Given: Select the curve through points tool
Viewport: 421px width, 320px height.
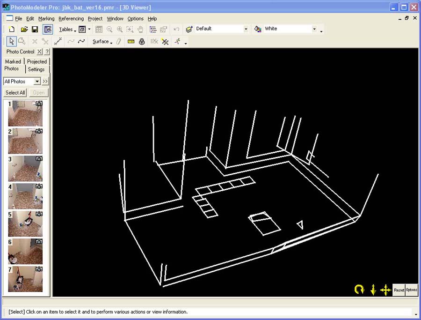Looking at the screenshot, I should pyautogui.click(x=81, y=41).
